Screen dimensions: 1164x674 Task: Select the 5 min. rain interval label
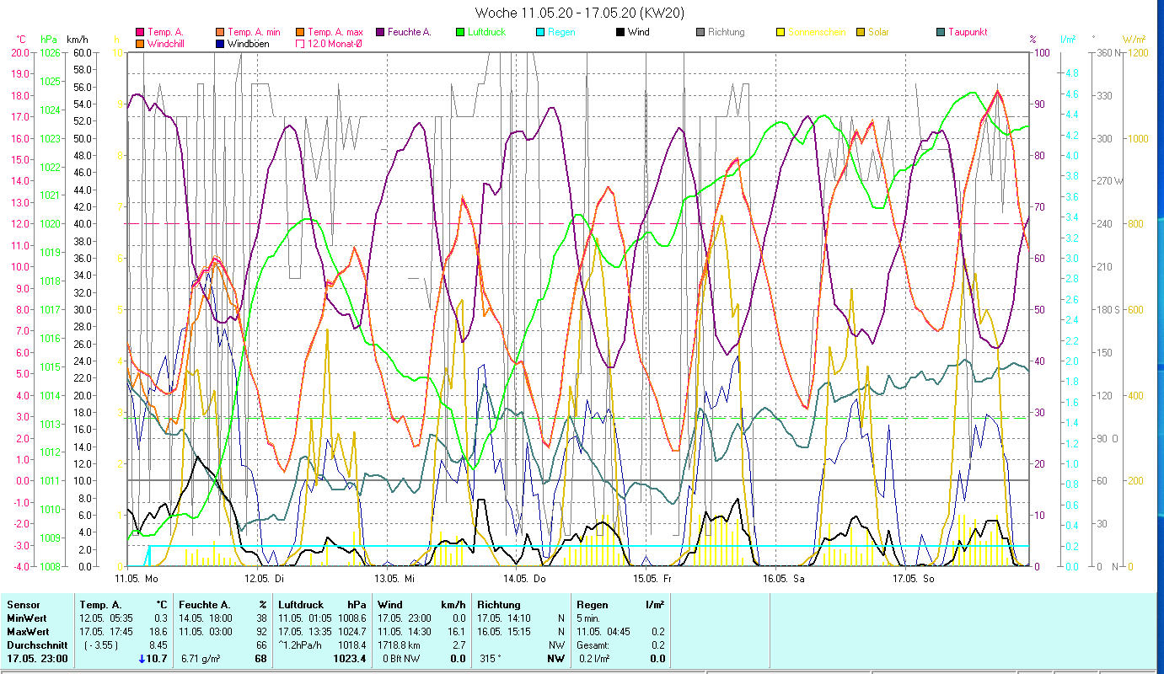(589, 618)
